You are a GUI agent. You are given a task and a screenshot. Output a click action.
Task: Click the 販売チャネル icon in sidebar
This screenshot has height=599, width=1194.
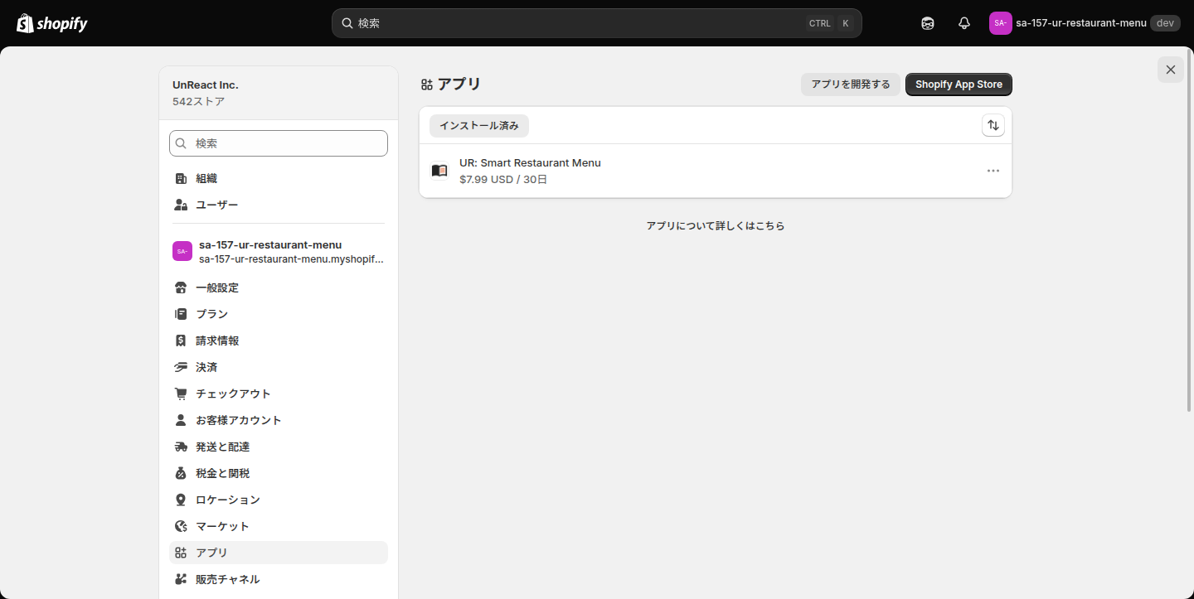181,579
